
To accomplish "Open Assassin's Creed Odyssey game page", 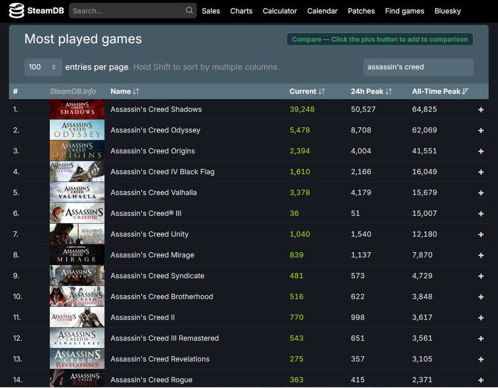I will (155, 130).
